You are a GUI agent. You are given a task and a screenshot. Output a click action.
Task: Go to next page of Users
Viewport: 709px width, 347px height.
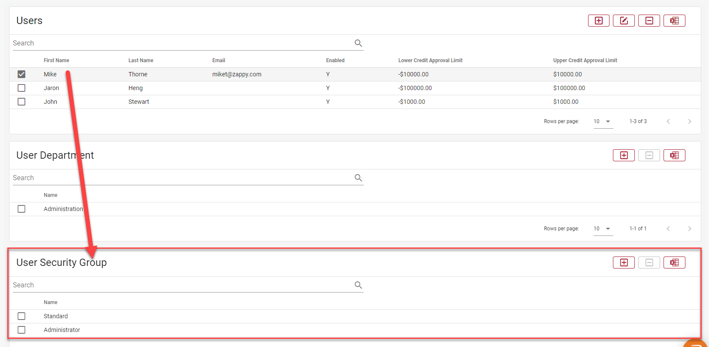tap(689, 121)
